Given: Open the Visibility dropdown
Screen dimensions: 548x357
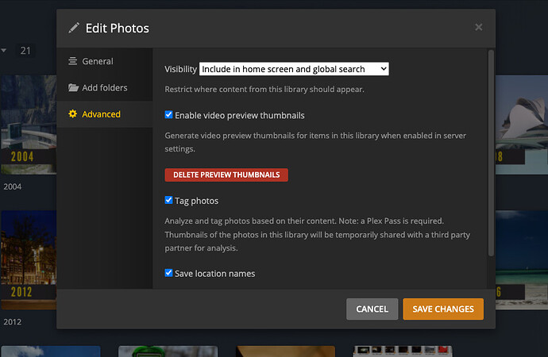Looking at the screenshot, I should tap(293, 70).
